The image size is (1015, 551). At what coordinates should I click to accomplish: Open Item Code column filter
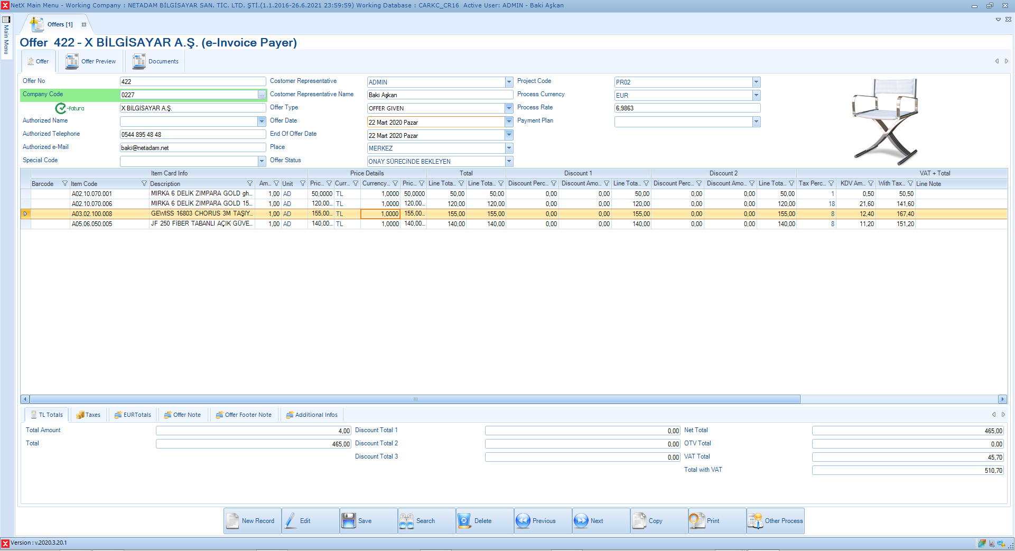pos(144,183)
